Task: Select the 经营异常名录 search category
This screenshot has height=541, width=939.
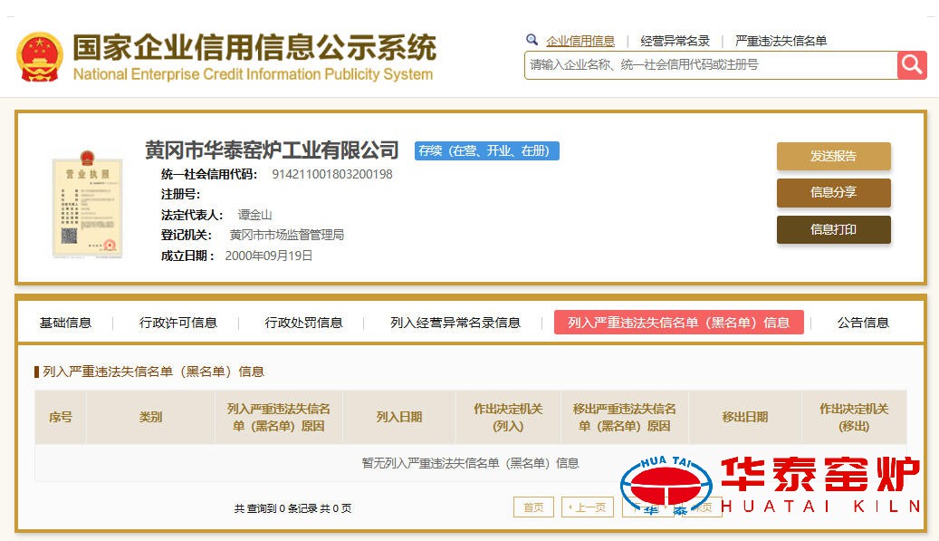Action: coord(675,41)
